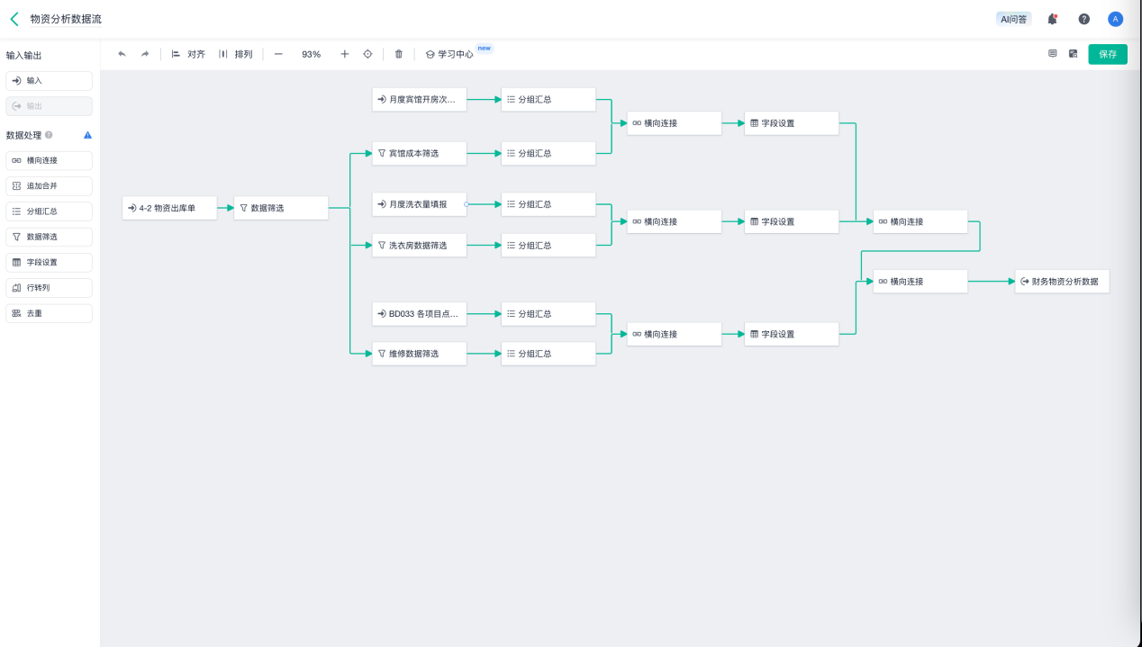
Task: Open 学习中心 learning center
Action: [x=449, y=54]
